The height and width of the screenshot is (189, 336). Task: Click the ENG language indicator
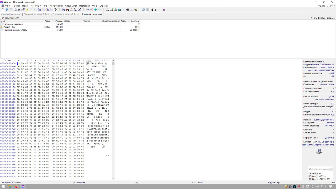point(317,187)
